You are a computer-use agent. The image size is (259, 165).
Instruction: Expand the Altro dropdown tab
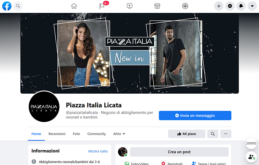(x=119, y=134)
